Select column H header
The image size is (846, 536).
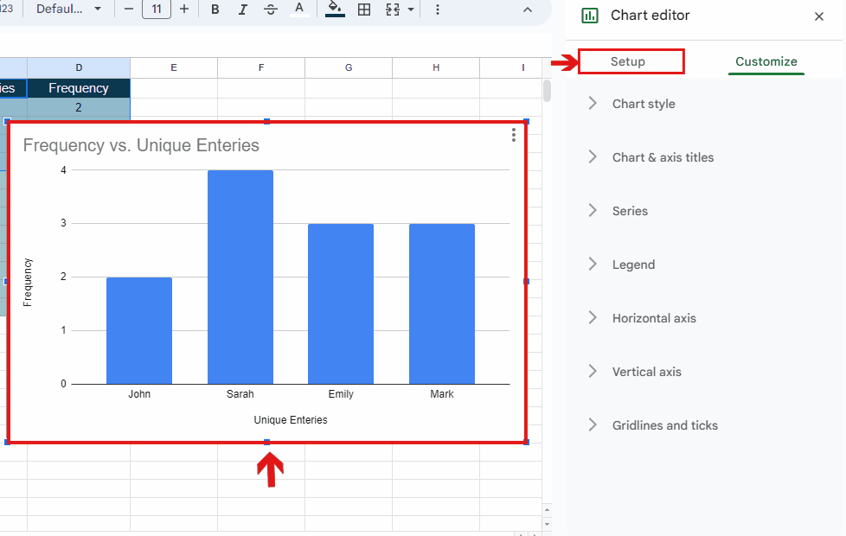pyautogui.click(x=436, y=68)
